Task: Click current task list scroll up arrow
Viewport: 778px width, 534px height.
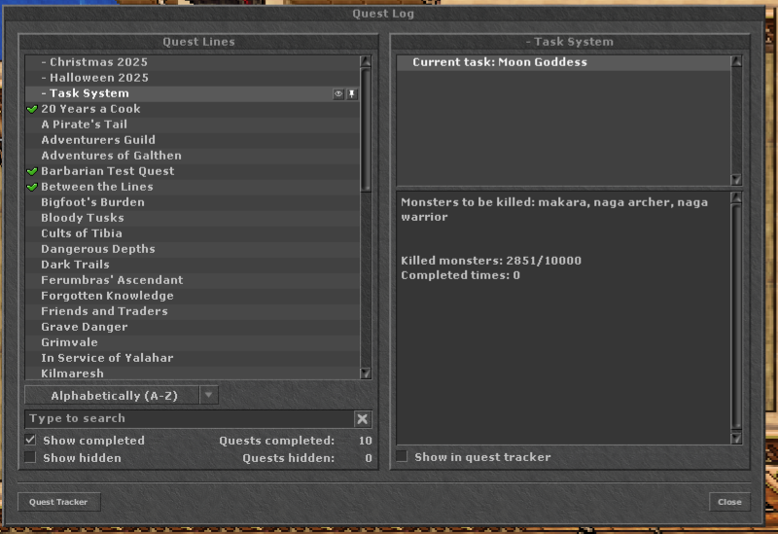Action: point(736,61)
